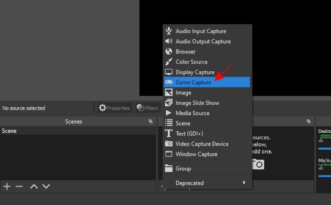331x205 pixels.
Task: Remove the scene with the minus icon
Action: [19, 186]
